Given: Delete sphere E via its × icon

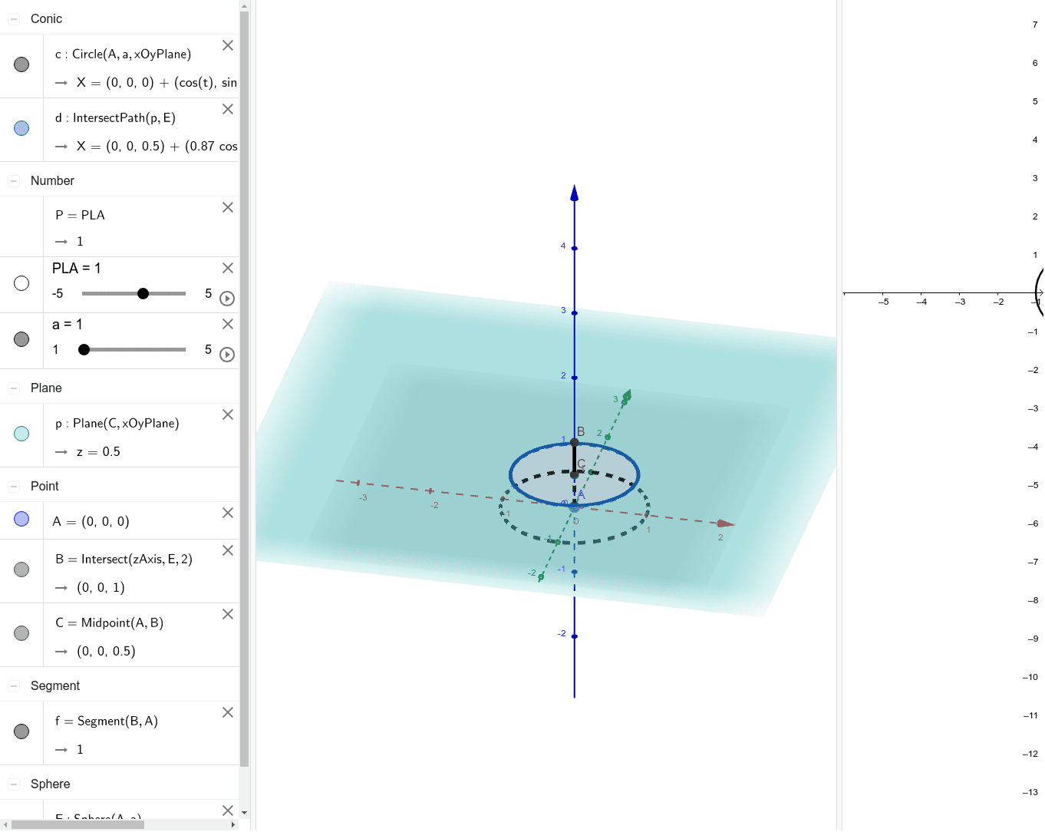Looking at the screenshot, I should click(227, 811).
